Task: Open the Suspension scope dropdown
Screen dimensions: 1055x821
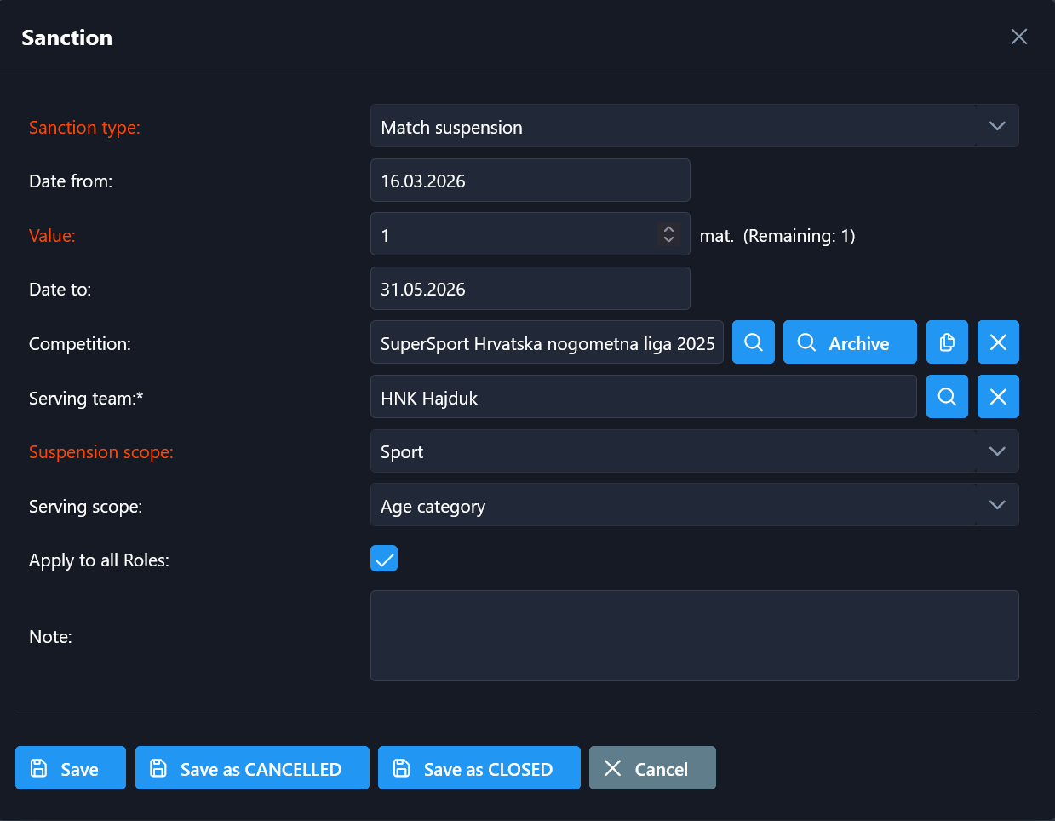Action: tap(996, 451)
